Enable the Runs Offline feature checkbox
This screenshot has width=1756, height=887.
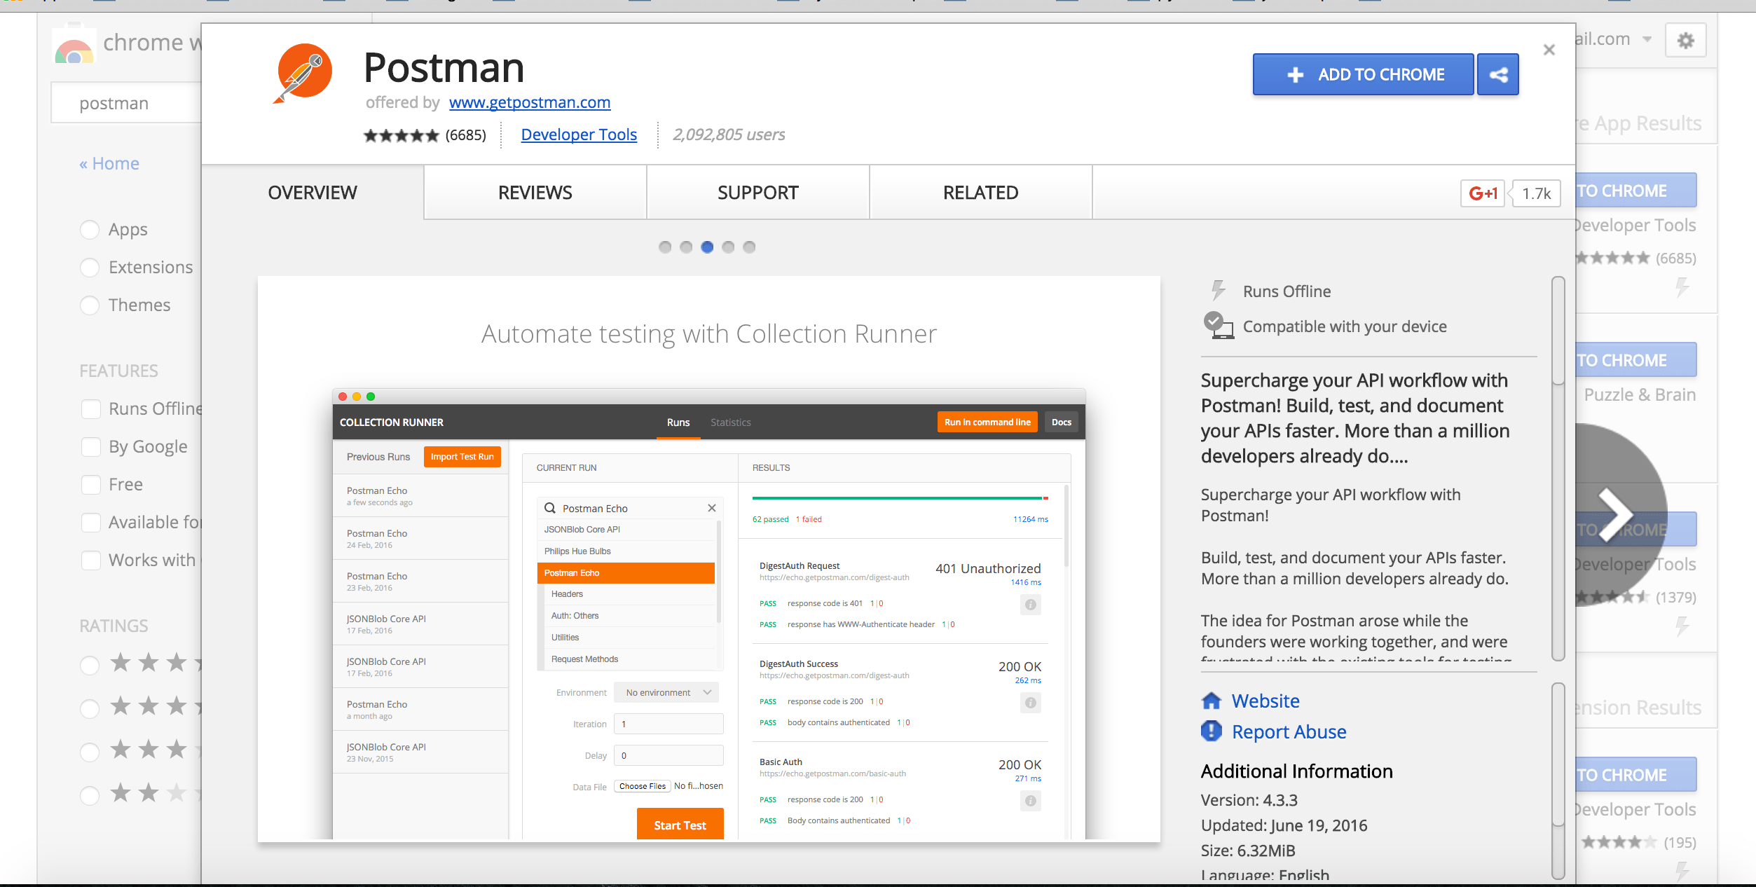pyautogui.click(x=91, y=409)
